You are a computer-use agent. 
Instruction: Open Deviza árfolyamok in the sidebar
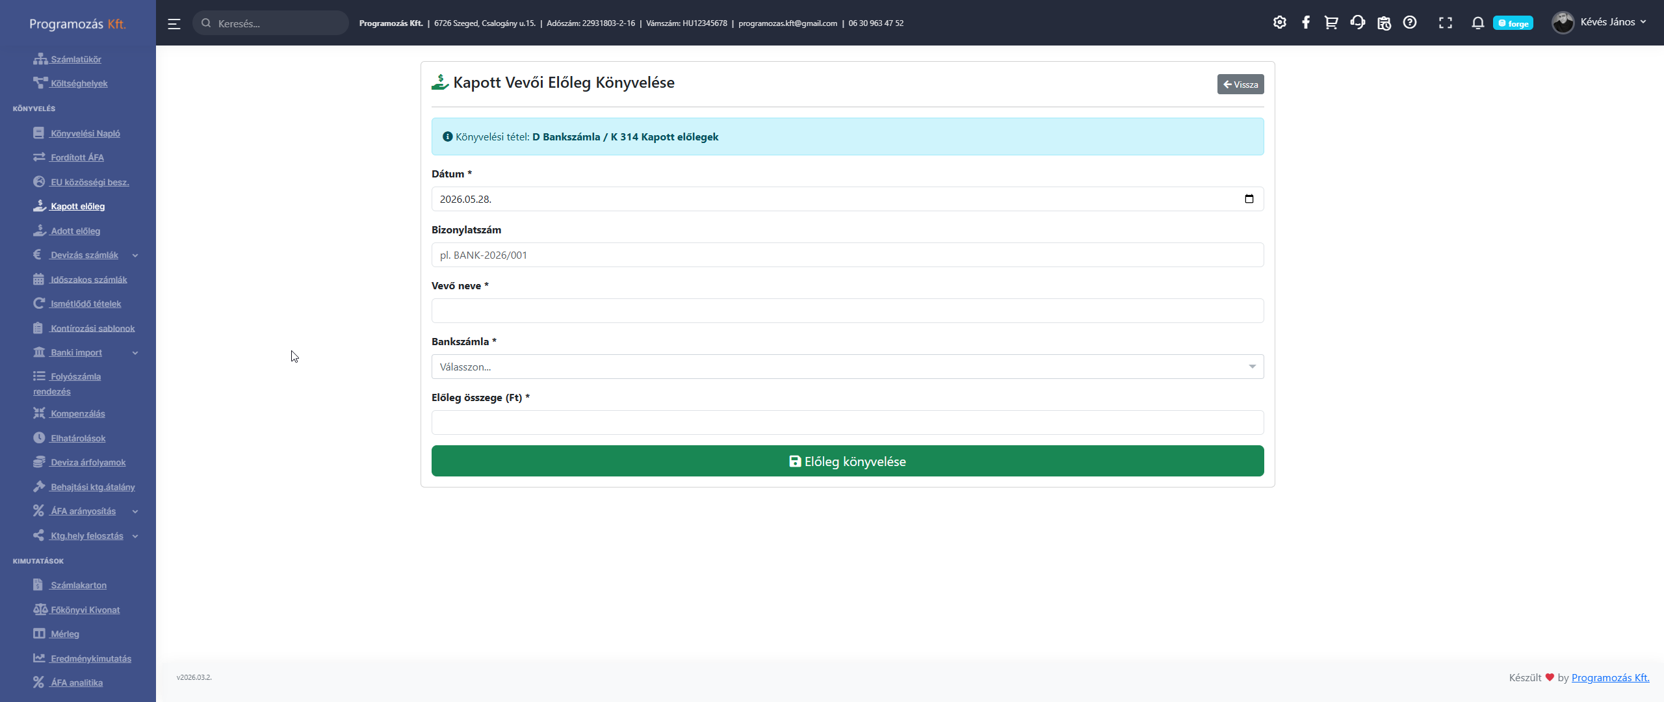tap(80, 462)
